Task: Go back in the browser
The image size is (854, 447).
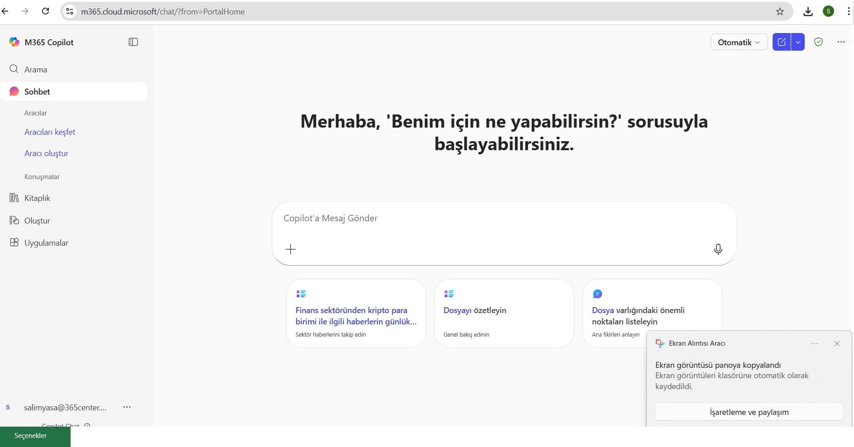Action: (x=5, y=11)
